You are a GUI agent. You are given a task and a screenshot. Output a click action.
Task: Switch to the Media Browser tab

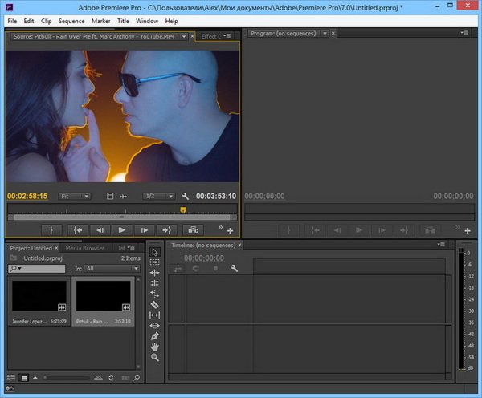(x=84, y=248)
